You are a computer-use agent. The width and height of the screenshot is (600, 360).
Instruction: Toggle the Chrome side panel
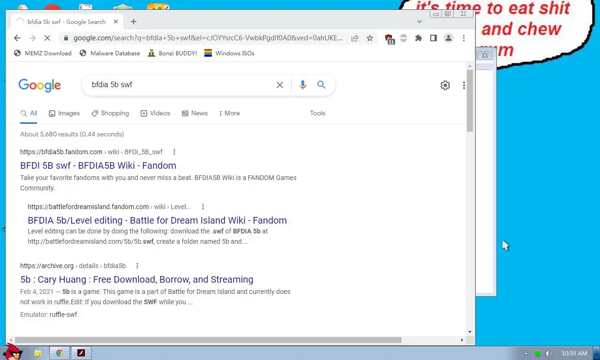click(434, 38)
